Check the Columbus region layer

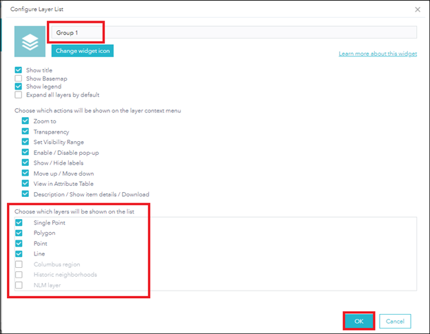pyautogui.click(x=19, y=264)
